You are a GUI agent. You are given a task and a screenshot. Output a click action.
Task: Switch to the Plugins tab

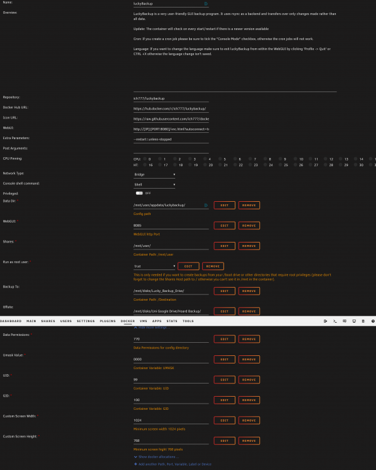point(107,321)
